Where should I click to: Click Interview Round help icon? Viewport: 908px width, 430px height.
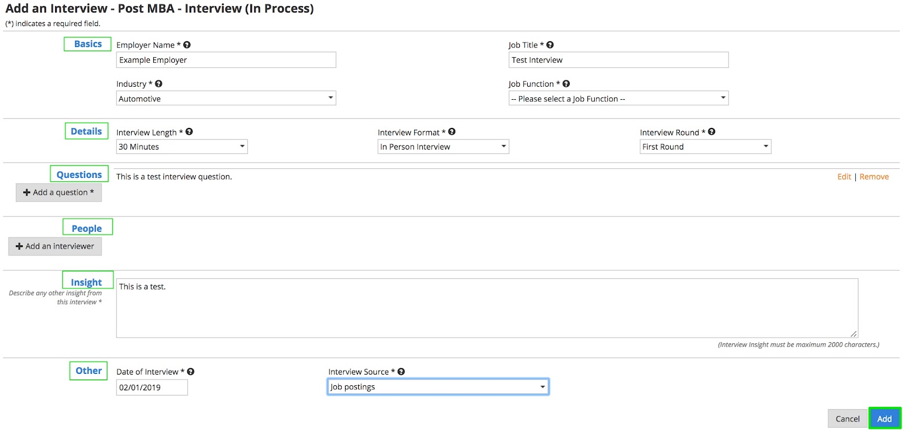tap(712, 132)
